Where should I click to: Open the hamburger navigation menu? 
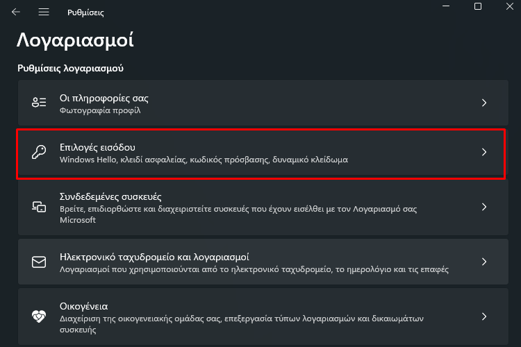pyautogui.click(x=44, y=12)
